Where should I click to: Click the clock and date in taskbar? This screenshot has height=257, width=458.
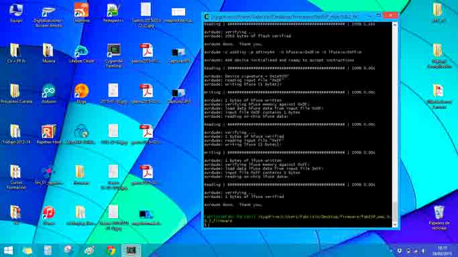442,251
